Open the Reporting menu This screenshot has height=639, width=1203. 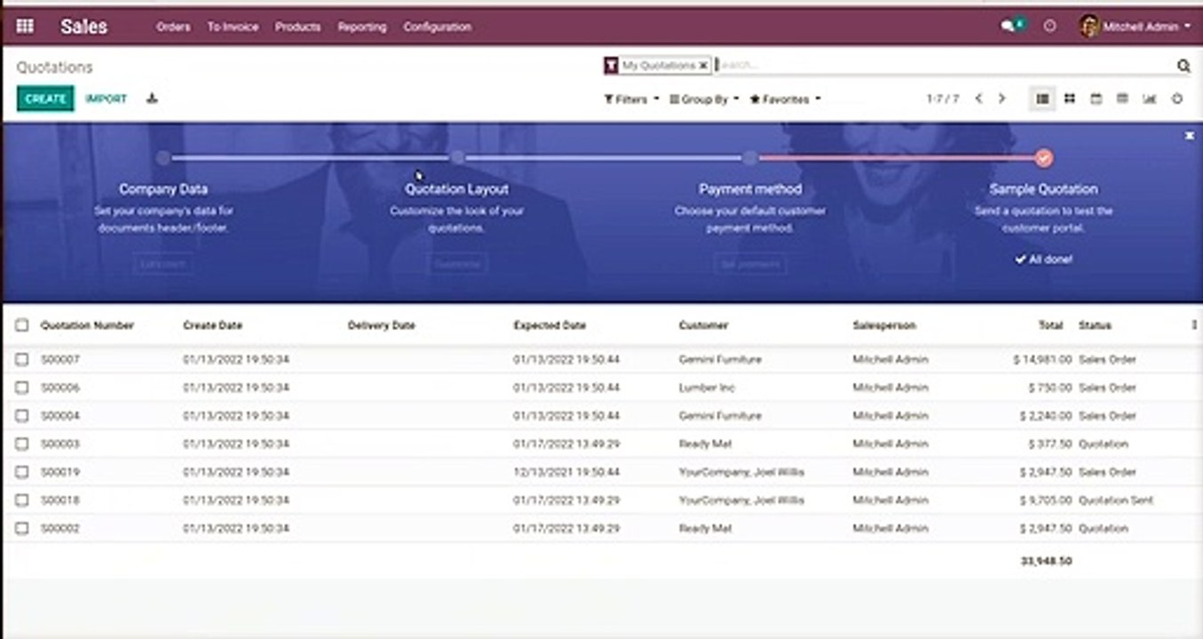[x=362, y=27]
